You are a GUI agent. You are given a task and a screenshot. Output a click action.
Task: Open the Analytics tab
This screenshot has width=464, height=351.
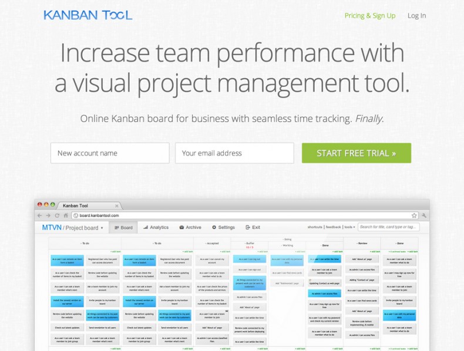click(x=156, y=227)
